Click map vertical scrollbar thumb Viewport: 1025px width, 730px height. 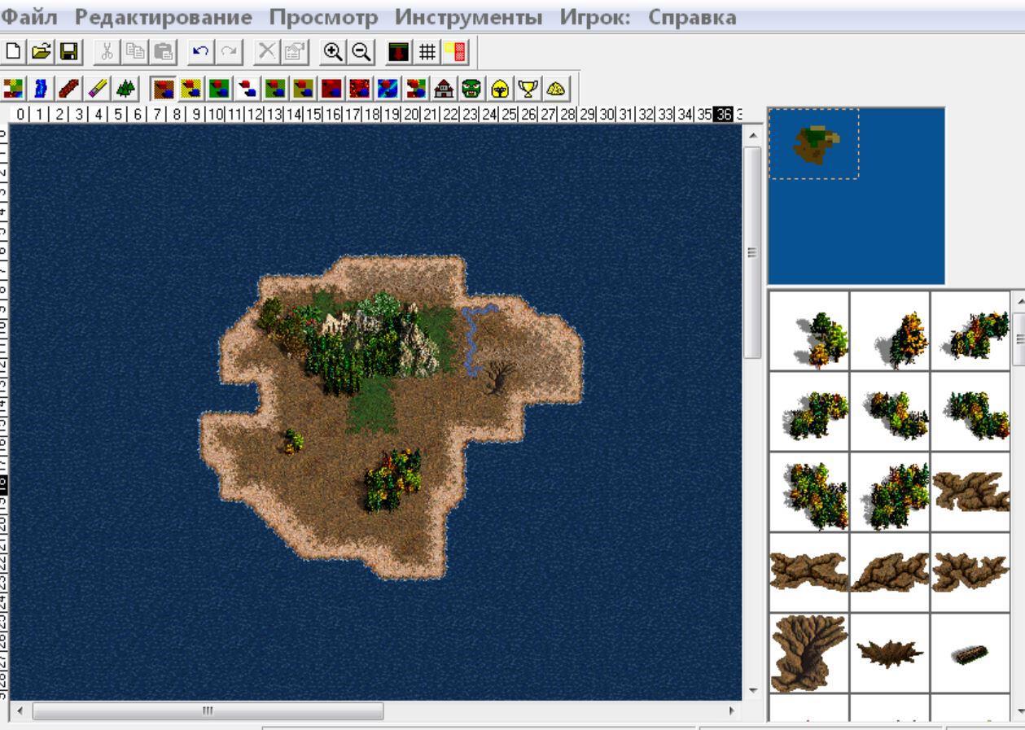point(752,252)
